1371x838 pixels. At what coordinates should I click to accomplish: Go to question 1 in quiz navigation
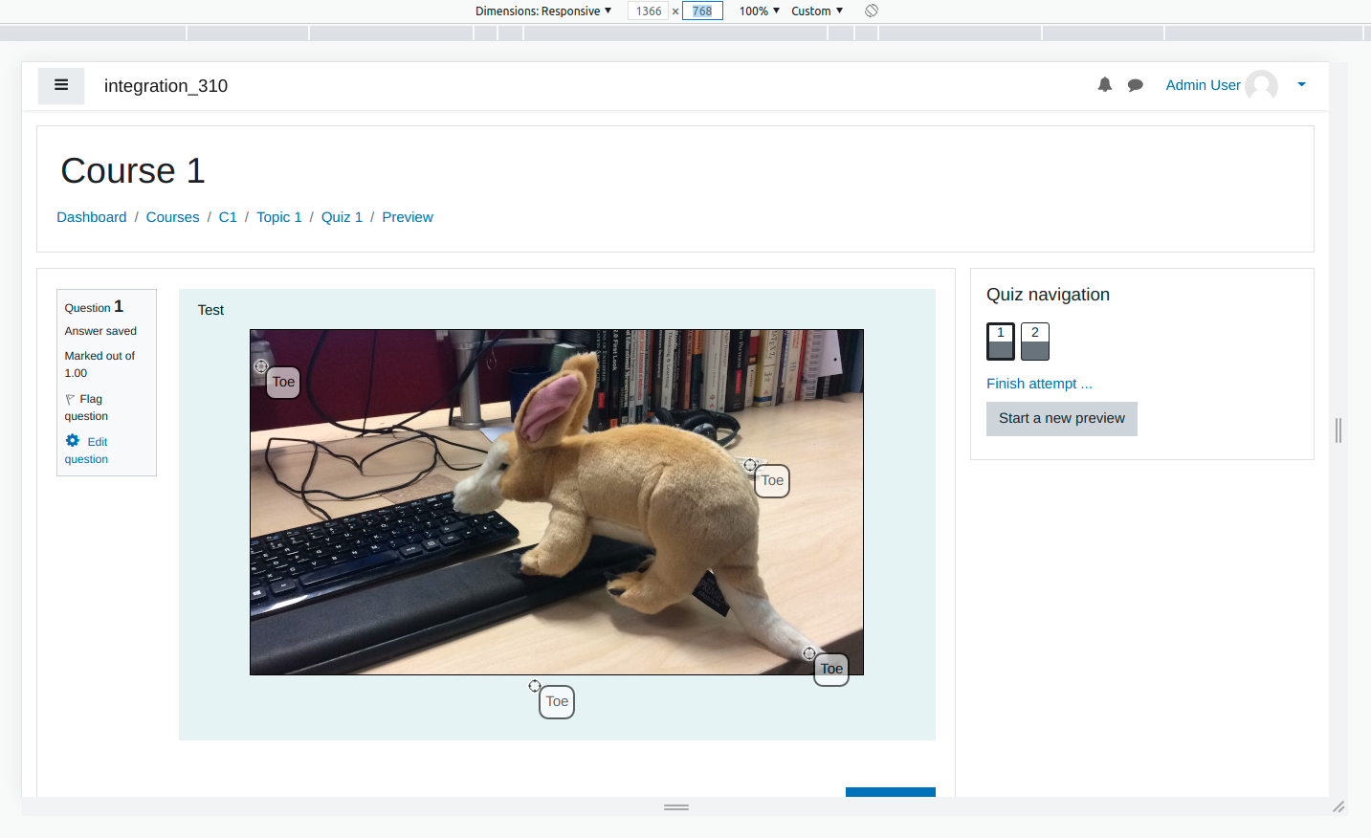[x=1001, y=342]
